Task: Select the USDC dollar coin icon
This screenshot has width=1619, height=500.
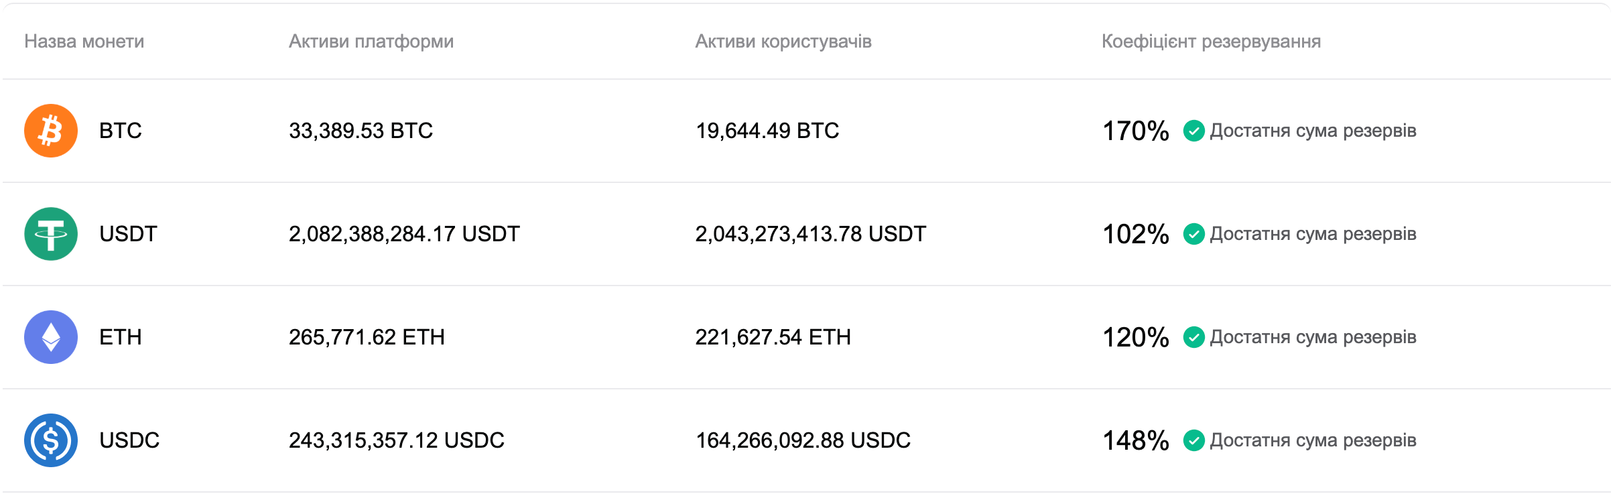Action: [50, 441]
